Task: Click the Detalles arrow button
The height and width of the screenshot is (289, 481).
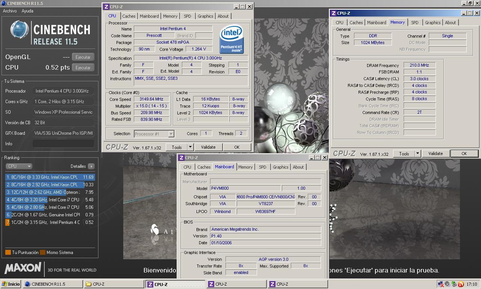Action: (x=91, y=166)
